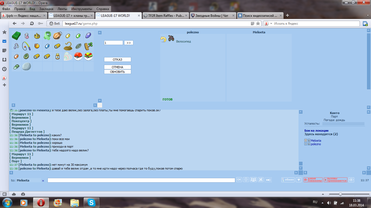Remove the Meloeta recipient with small x
The height and width of the screenshot is (208, 371).
(x=43, y=181)
